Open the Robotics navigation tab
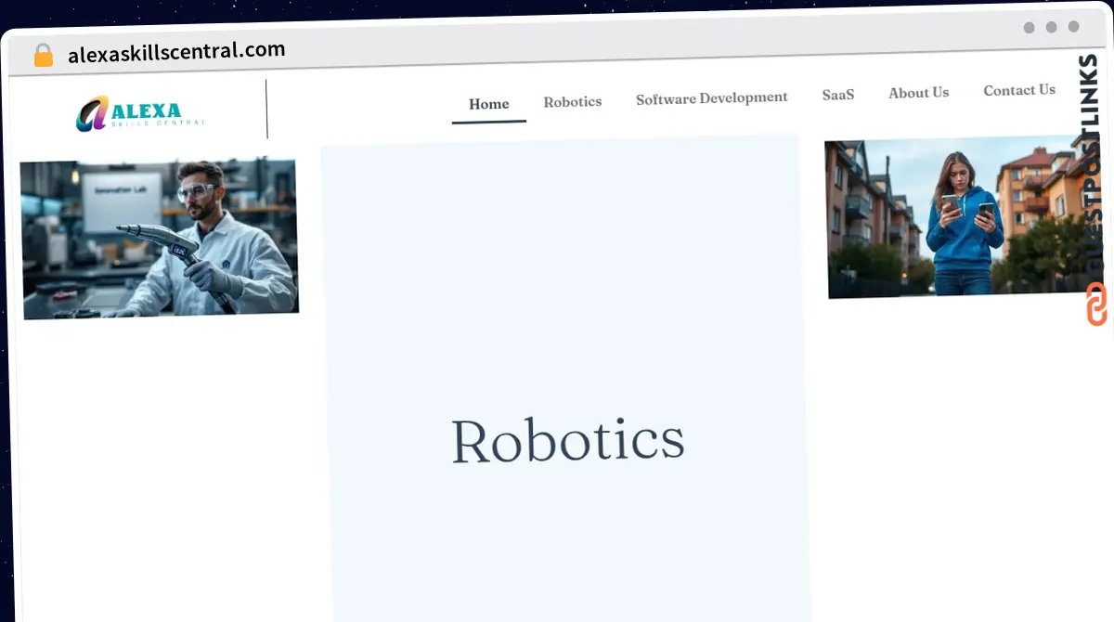The width and height of the screenshot is (1114, 622). [573, 102]
